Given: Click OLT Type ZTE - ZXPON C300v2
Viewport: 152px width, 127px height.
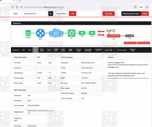Looking at the screenshot, I should (x=89, y=83).
